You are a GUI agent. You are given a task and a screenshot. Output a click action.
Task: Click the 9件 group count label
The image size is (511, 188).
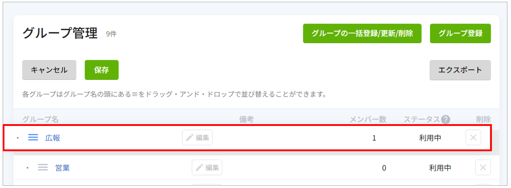[111, 34]
